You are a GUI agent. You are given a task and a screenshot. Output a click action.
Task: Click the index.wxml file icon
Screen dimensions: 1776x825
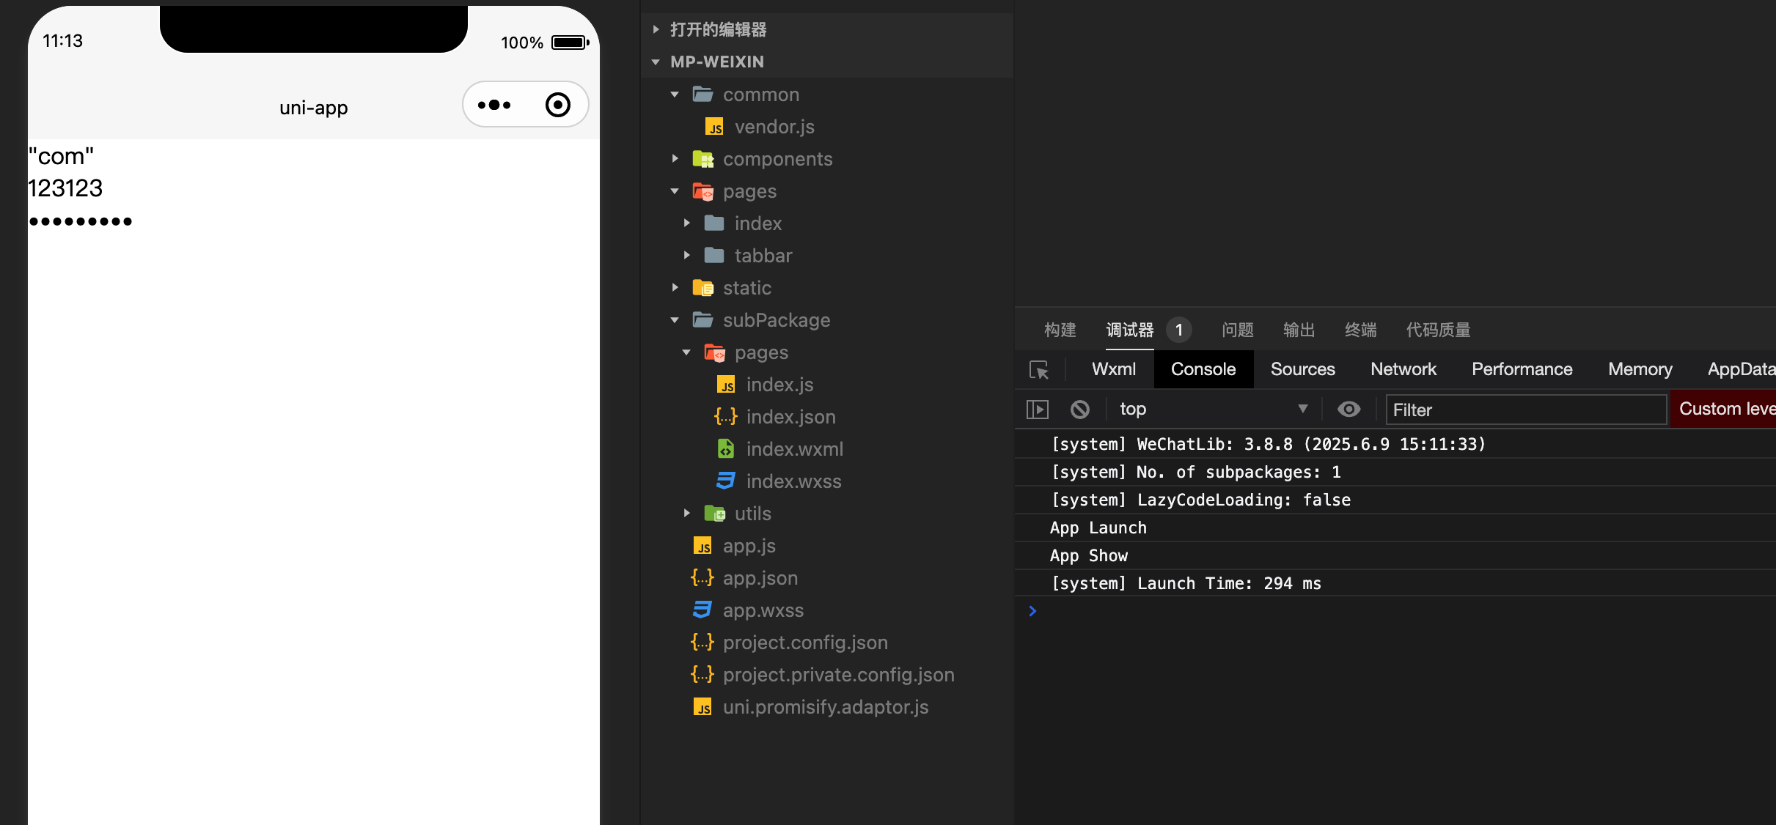(726, 449)
